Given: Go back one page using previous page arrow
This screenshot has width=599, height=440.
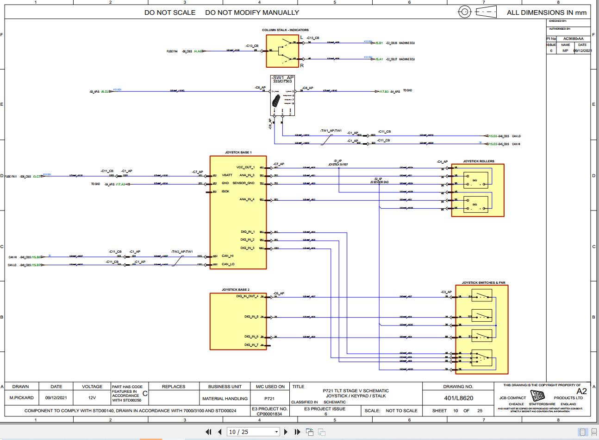Looking at the screenshot, I should [x=220, y=432].
